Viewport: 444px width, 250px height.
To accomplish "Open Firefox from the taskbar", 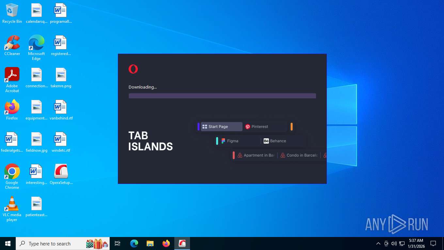I will coord(166,243).
